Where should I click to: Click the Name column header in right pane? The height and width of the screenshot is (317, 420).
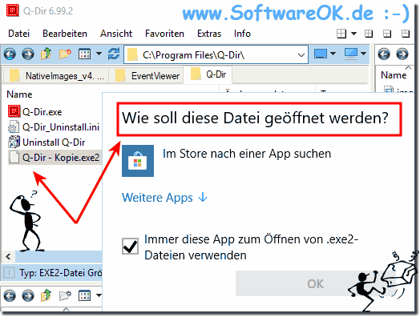[394, 75]
